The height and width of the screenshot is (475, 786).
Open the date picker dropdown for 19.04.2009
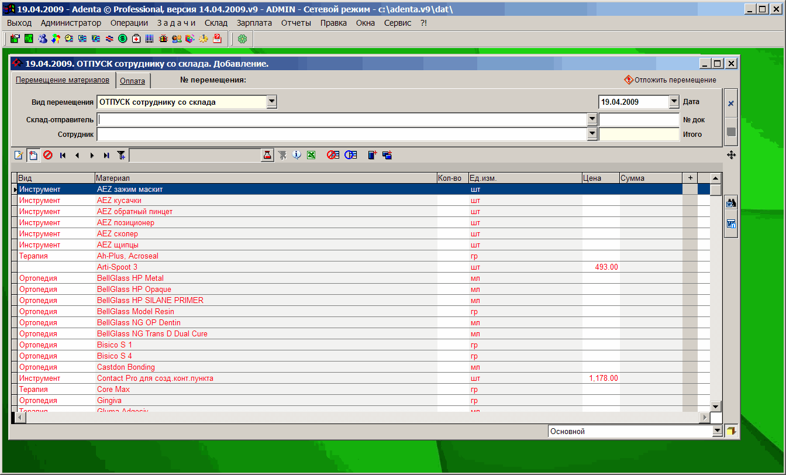click(673, 102)
